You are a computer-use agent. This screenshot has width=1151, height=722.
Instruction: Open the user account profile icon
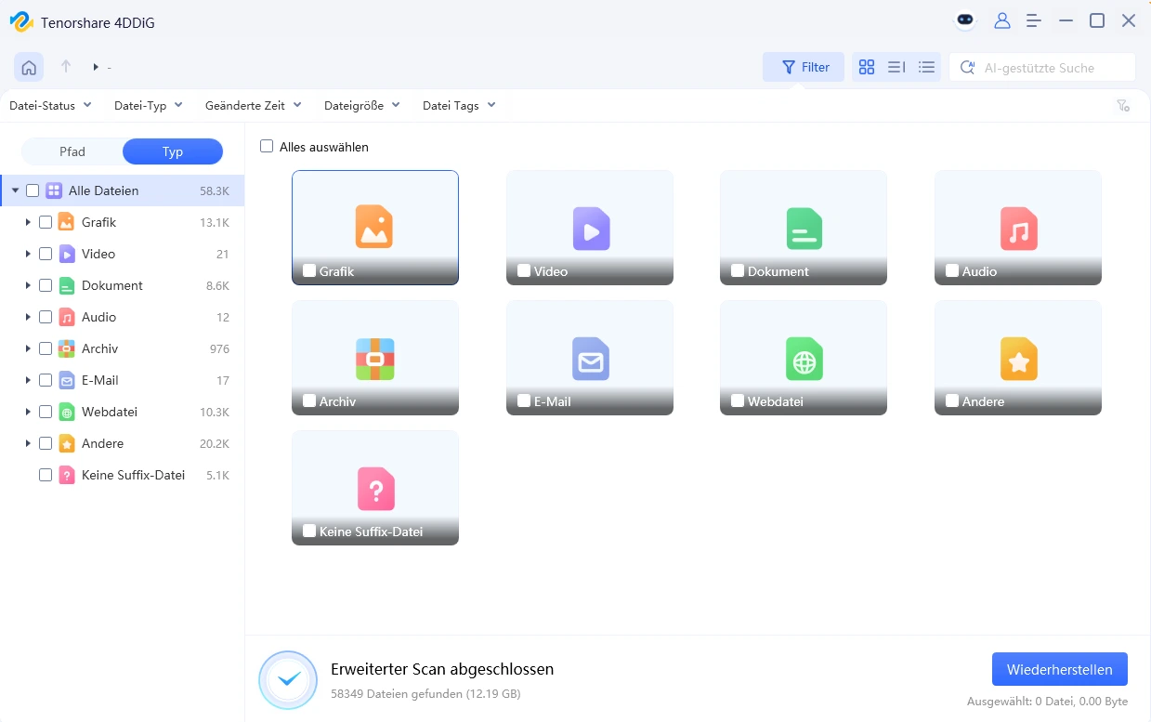1002,20
